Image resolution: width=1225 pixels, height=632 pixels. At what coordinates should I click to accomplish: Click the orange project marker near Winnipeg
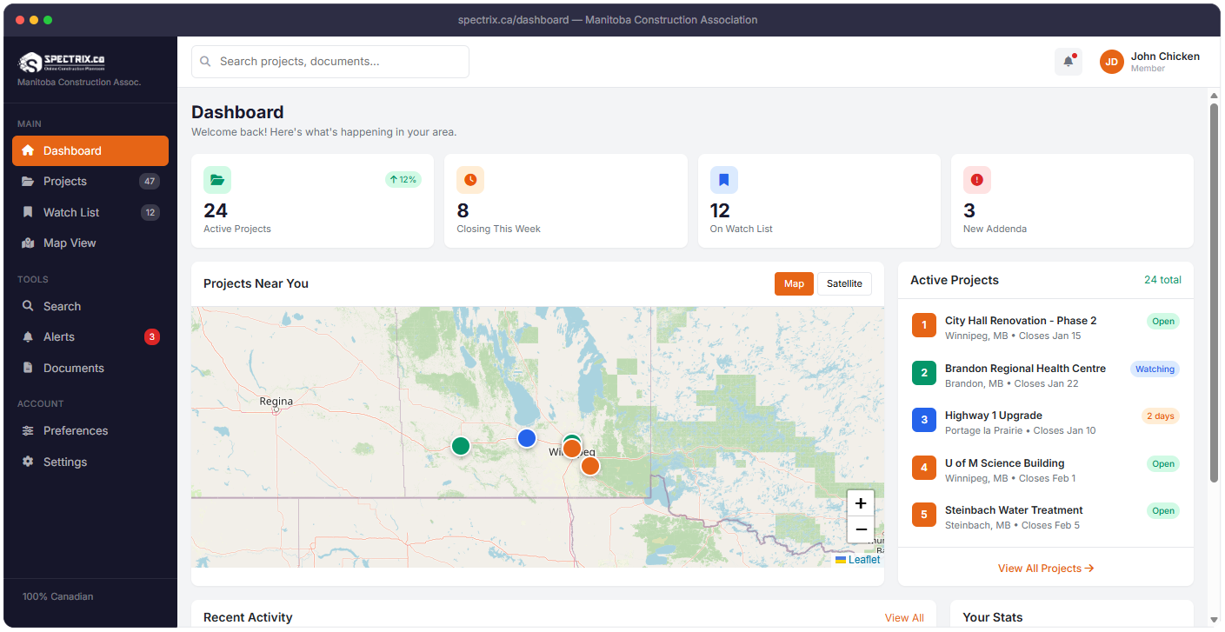click(571, 448)
